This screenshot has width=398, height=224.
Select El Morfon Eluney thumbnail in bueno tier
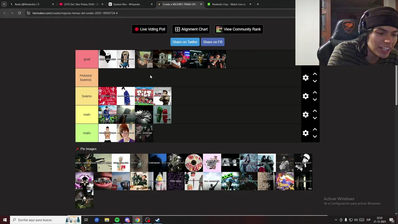point(162,96)
